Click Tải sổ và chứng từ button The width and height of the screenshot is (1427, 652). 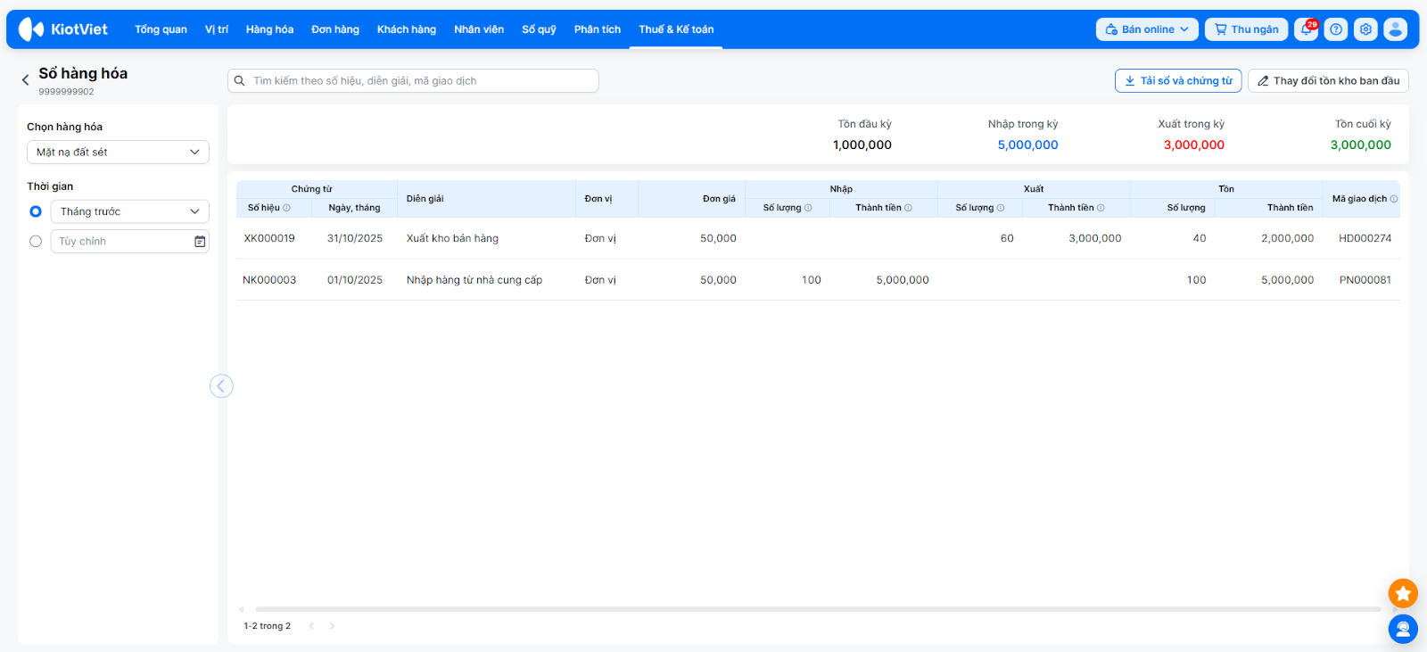click(1177, 81)
